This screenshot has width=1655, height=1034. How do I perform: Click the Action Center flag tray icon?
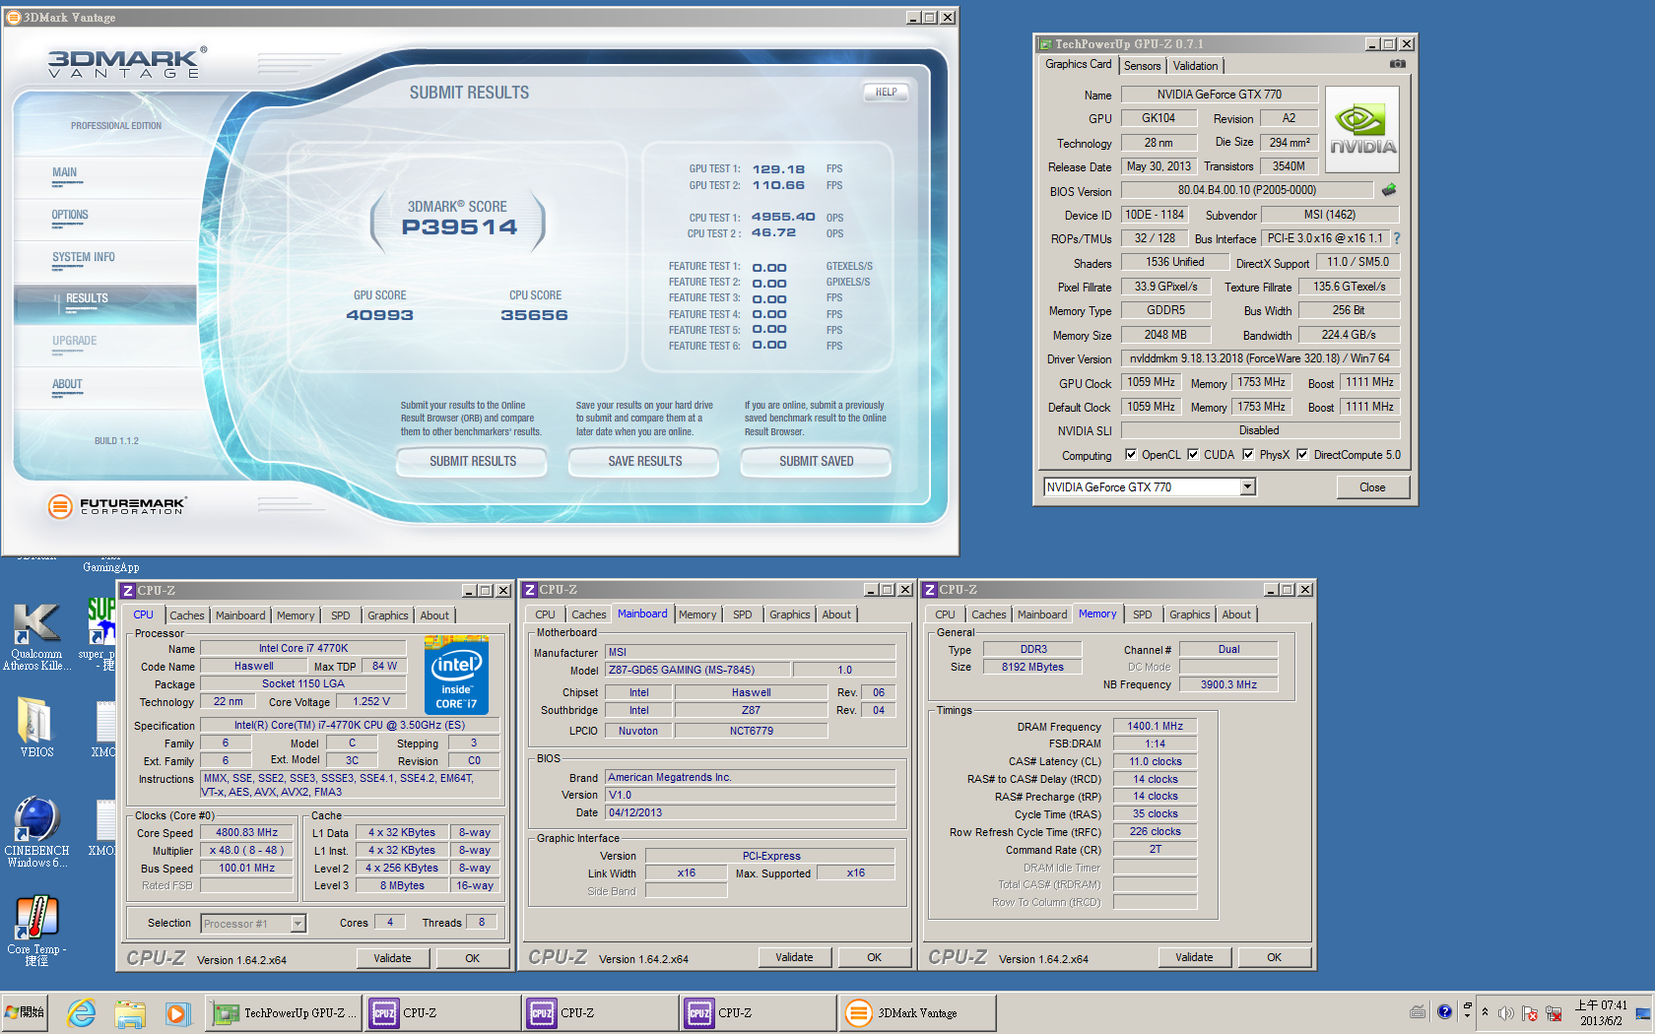(1529, 1013)
